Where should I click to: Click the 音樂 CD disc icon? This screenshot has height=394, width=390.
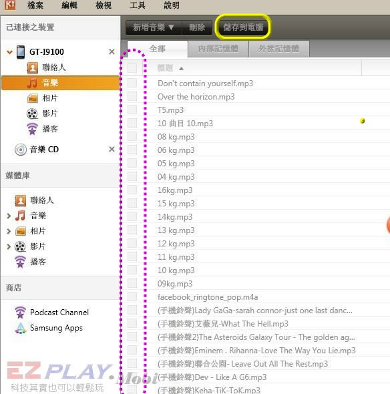tap(21, 150)
